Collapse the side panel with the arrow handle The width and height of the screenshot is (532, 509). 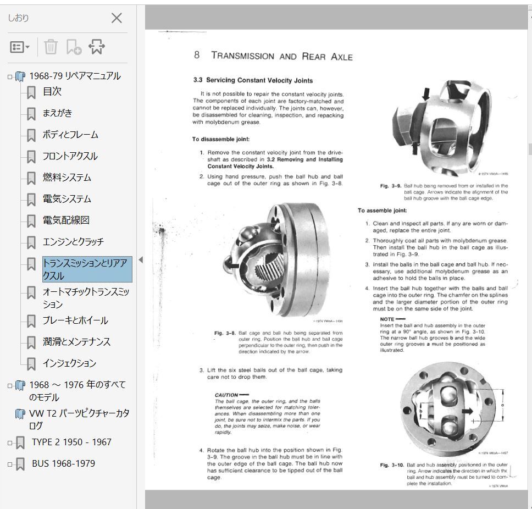pos(141,260)
